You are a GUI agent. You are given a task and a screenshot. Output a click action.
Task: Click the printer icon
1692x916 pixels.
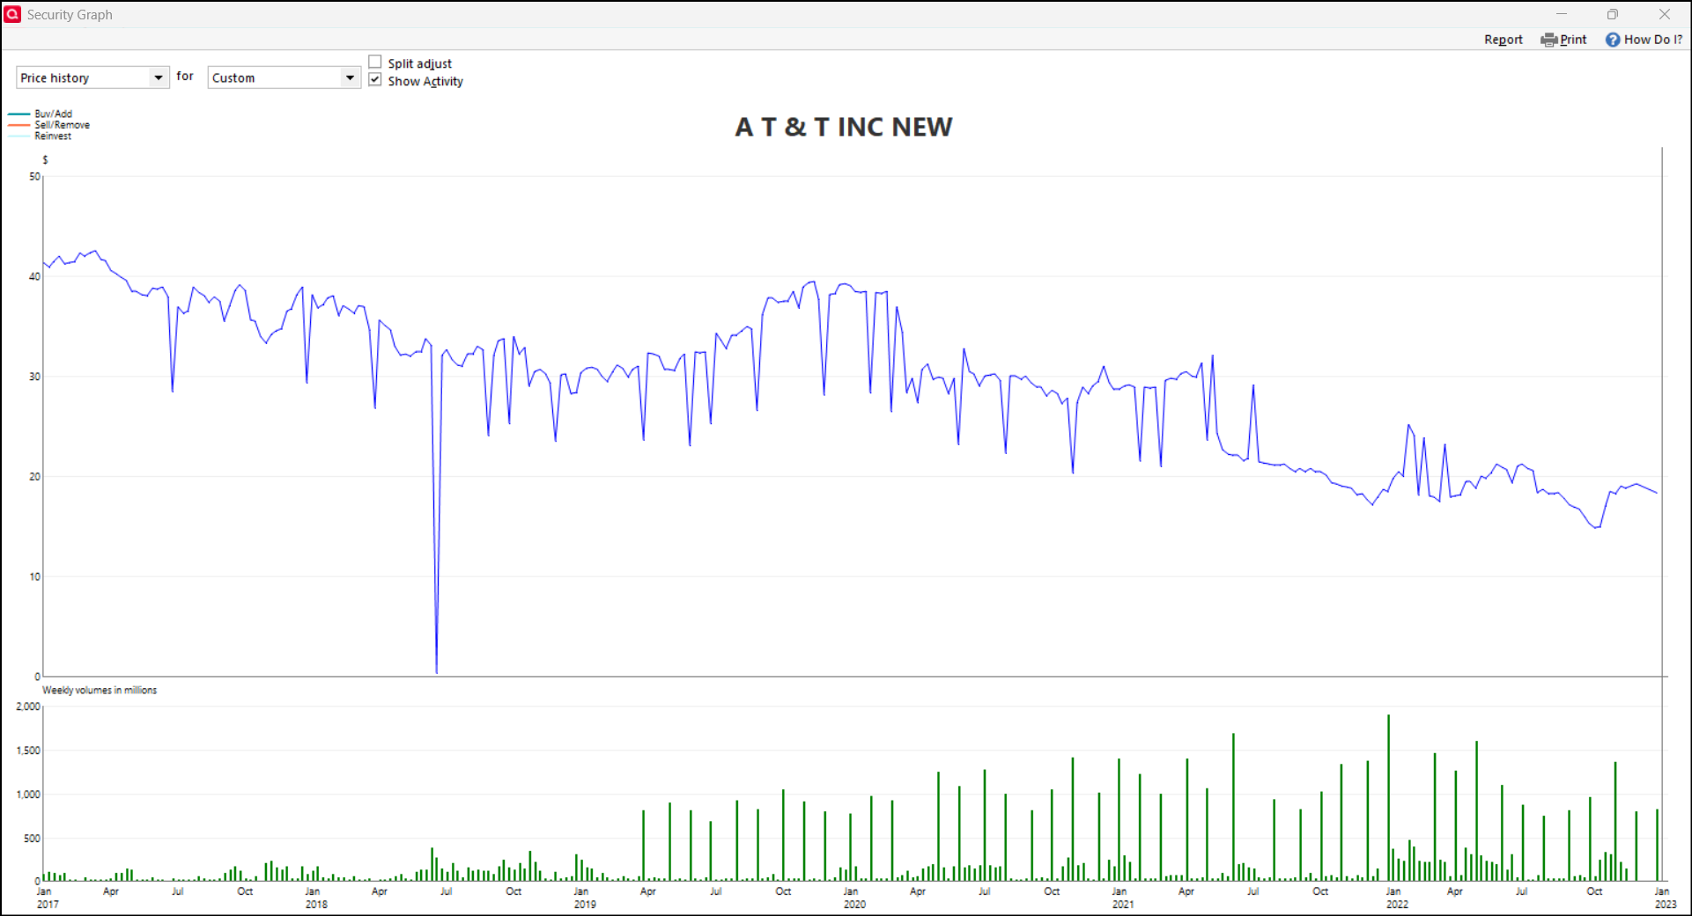1548,40
